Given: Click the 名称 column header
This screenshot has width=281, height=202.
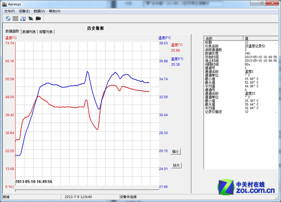Looking at the screenshot, I should 223,38.
